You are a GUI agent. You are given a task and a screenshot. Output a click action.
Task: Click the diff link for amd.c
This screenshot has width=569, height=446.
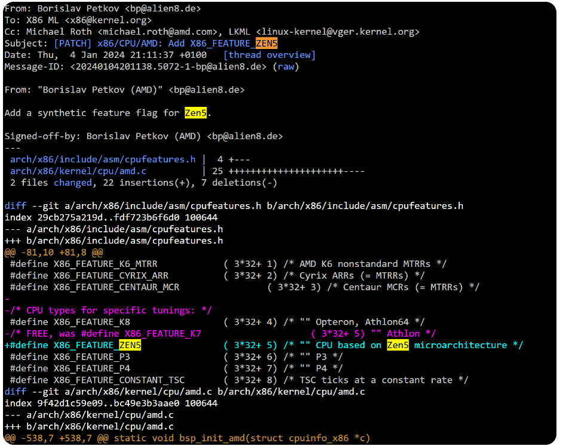point(16,392)
